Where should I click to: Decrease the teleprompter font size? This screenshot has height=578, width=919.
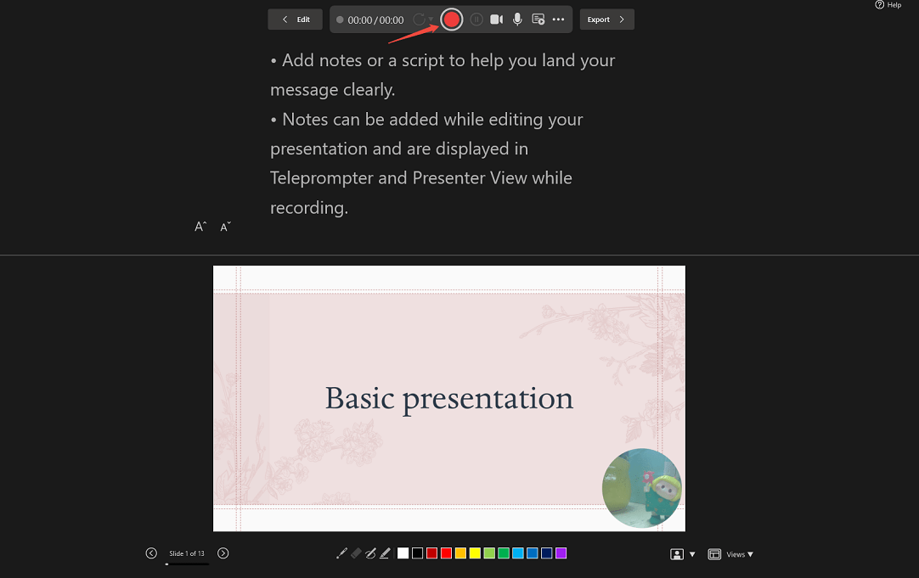tap(225, 226)
